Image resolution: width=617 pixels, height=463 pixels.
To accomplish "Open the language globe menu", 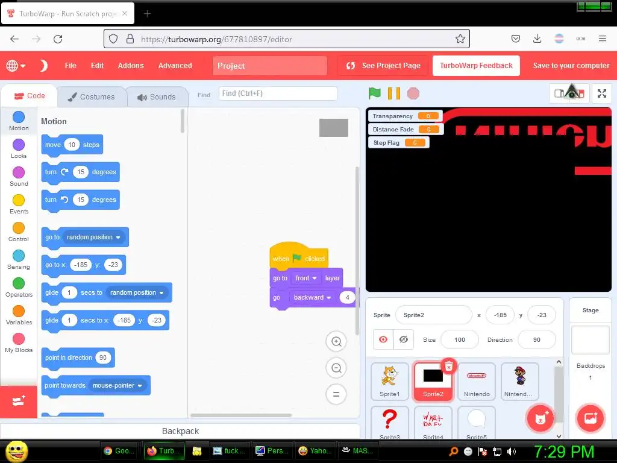I will pyautogui.click(x=15, y=66).
